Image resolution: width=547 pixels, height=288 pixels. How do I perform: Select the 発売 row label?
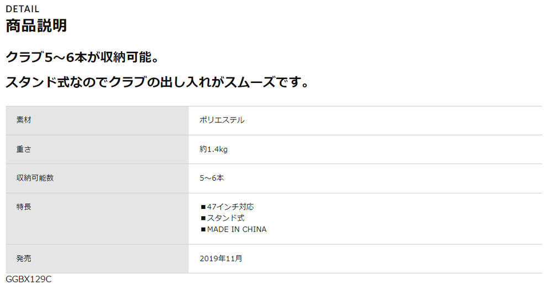coord(24,258)
